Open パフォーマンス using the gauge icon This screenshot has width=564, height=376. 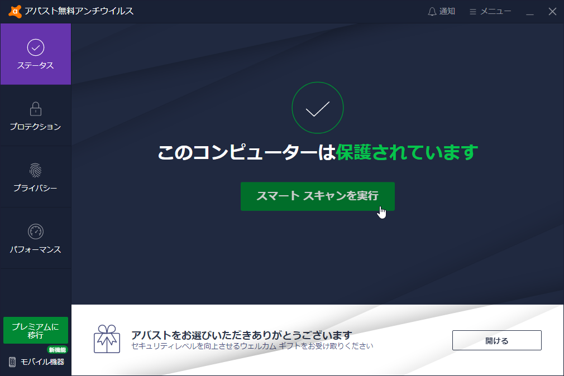click(35, 232)
